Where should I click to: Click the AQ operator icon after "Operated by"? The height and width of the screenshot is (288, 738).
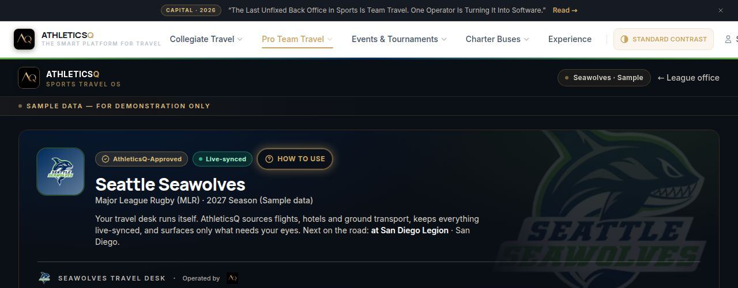[x=232, y=278]
